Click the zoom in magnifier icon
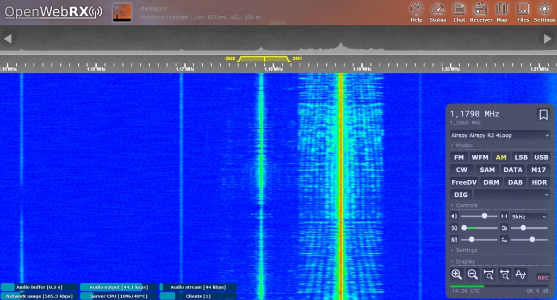The width and height of the screenshot is (557, 300). point(457,275)
